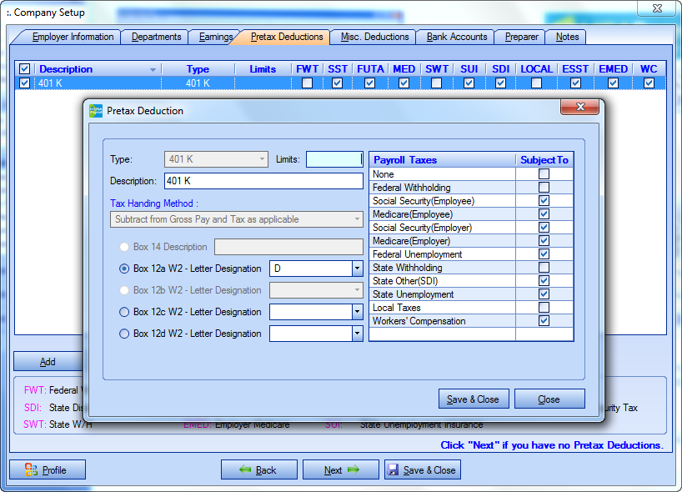Viewport: 682px width, 492px height.
Task: Enable Local Taxes Subject To checkbox
Action: pos(544,308)
